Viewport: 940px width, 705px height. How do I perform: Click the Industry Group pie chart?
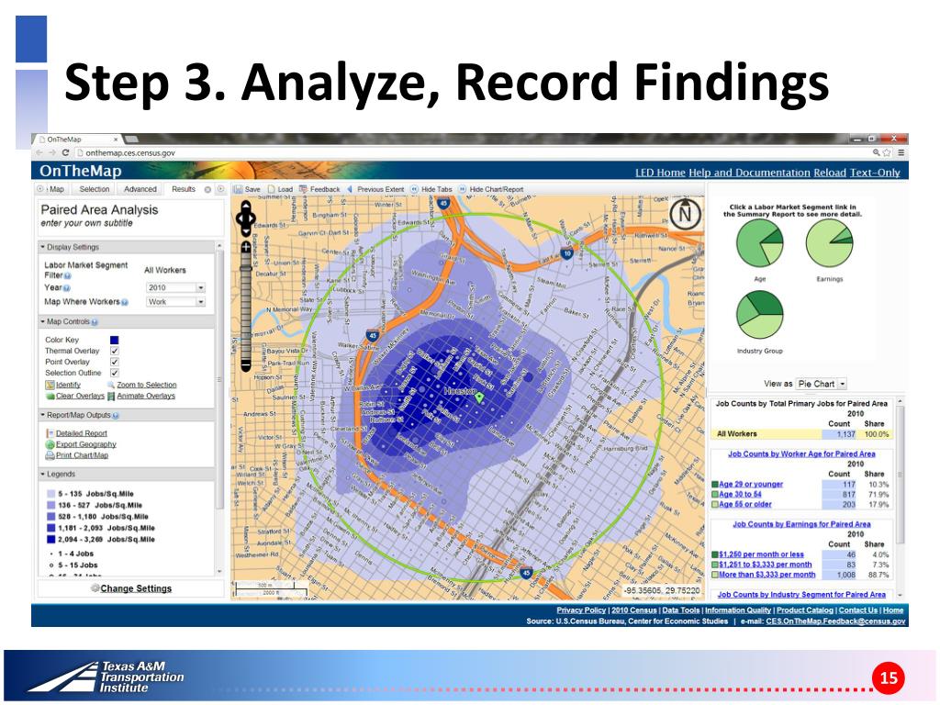(759, 315)
